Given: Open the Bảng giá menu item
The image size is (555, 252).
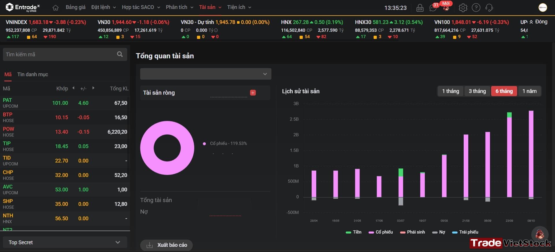Looking at the screenshot, I should pos(75,7).
